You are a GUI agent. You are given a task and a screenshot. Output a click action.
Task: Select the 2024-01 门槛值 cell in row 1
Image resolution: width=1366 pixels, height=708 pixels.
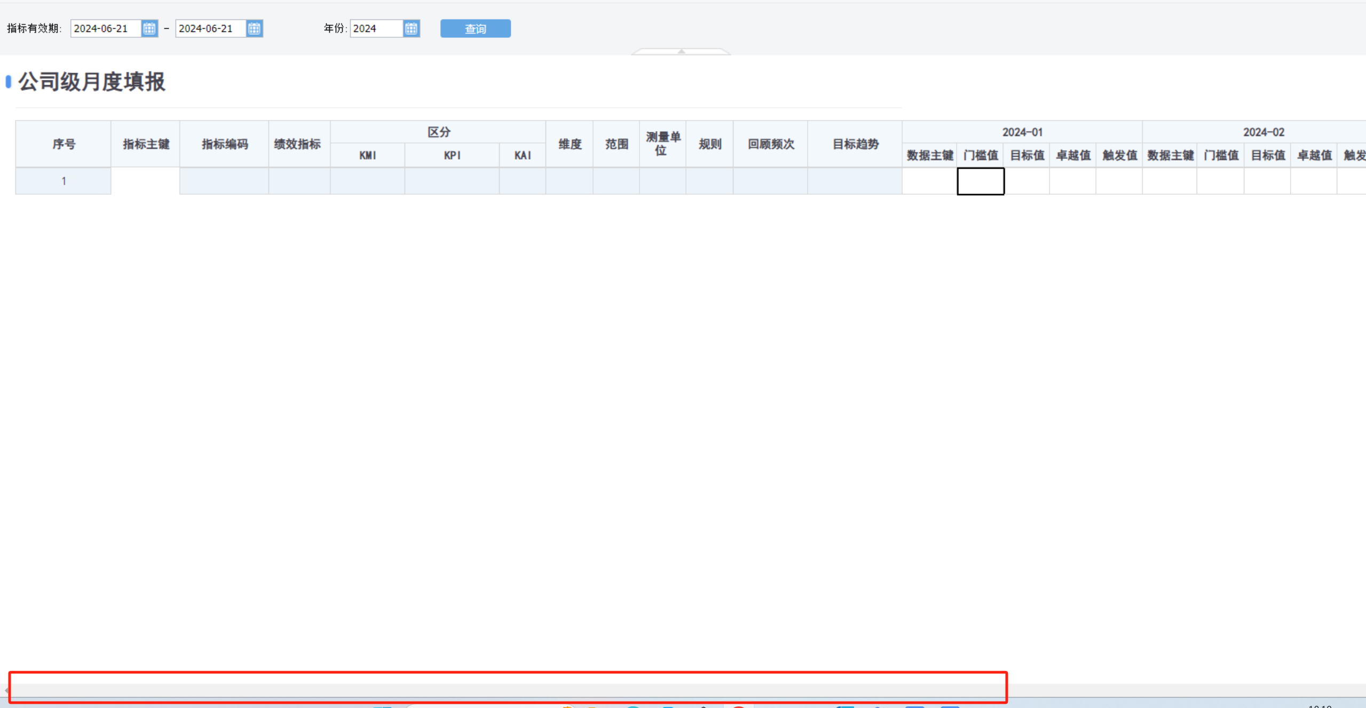click(980, 181)
